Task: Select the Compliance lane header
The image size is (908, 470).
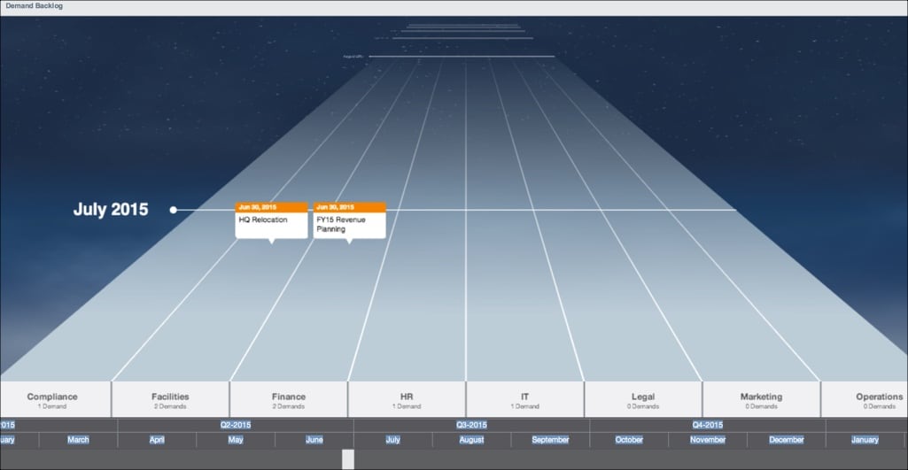Action: pos(55,399)
